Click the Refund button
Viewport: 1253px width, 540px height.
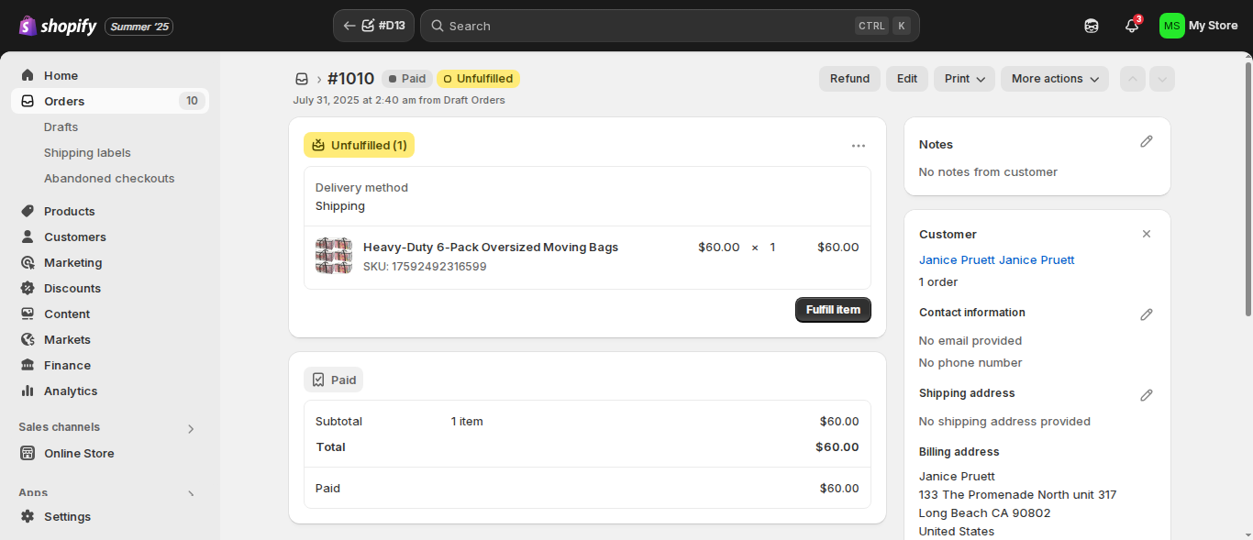coord(849,79)
